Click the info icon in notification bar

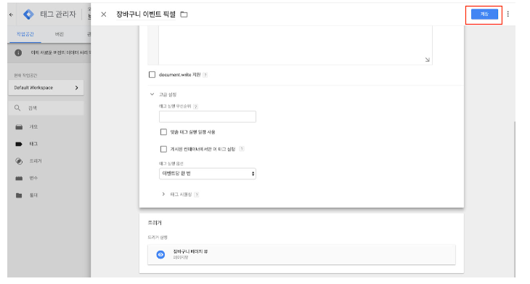point(18,53)
